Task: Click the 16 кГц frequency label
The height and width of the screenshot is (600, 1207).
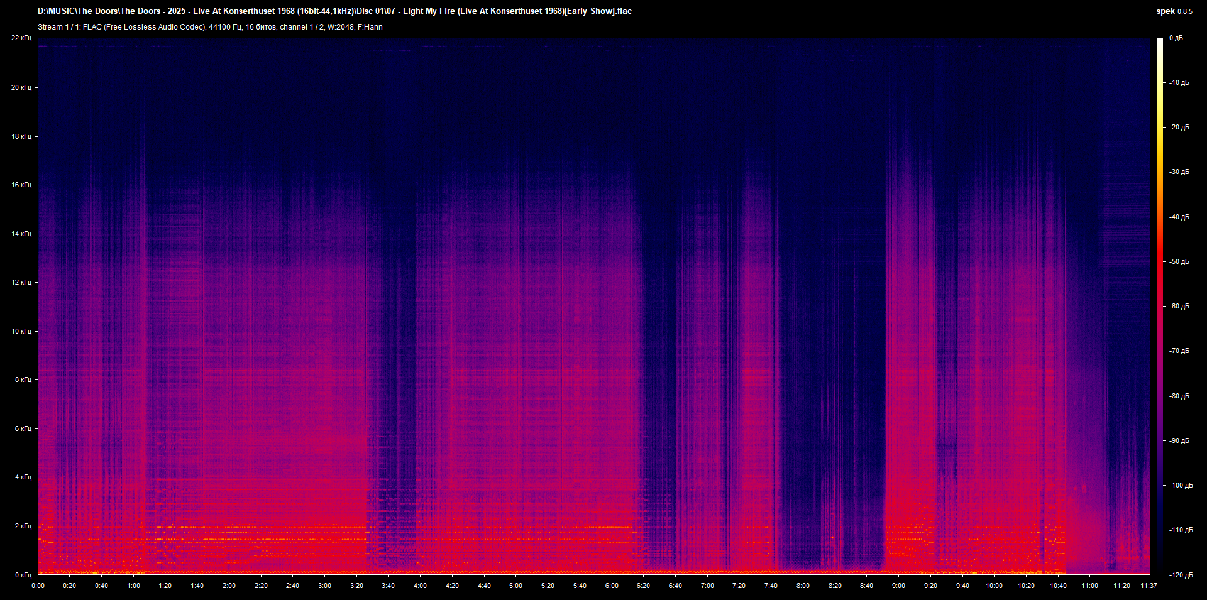Action: pos(21,185)
